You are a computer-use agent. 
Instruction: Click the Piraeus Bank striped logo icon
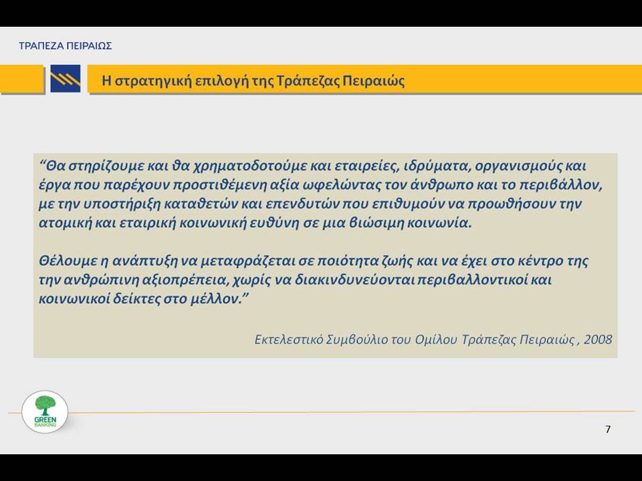(66, 79)
